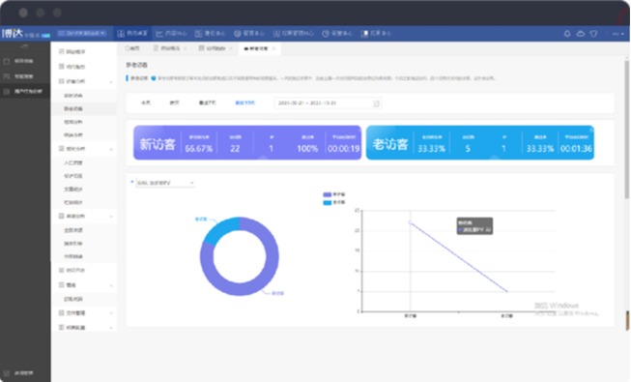Expand the 文件管理 section chevron

tap(111, 313)
